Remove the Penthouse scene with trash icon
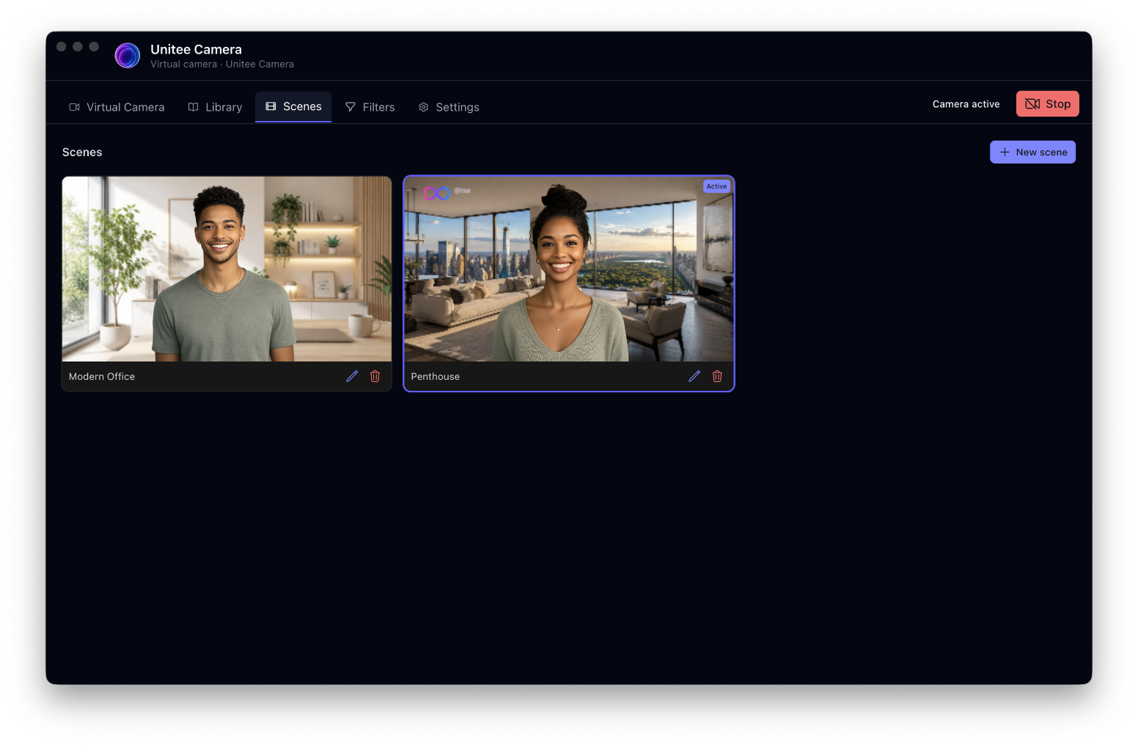This screenshot has width=1138, height=745. coord(717,376)
